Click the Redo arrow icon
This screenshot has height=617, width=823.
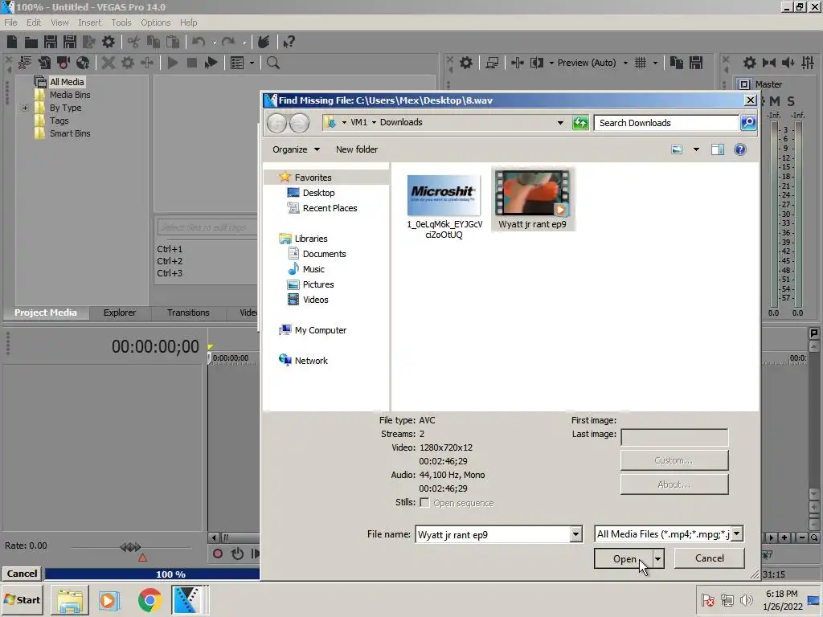pyautogui.click(x=227, y=42)
